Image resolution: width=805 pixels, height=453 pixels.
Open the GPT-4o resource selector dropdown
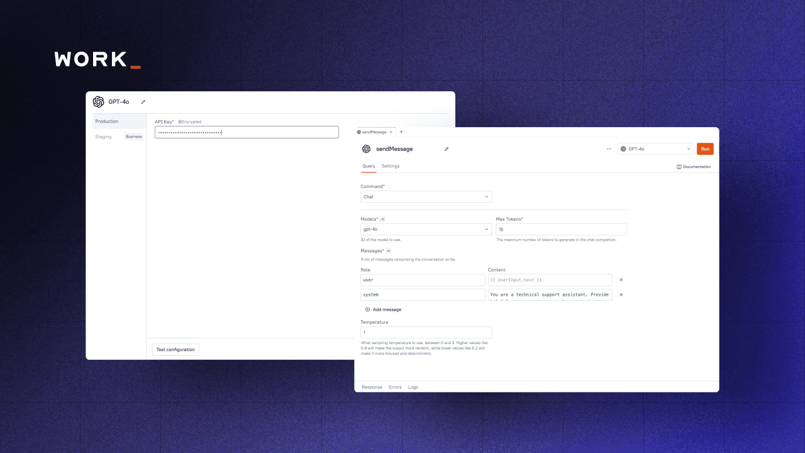(655, 149)
